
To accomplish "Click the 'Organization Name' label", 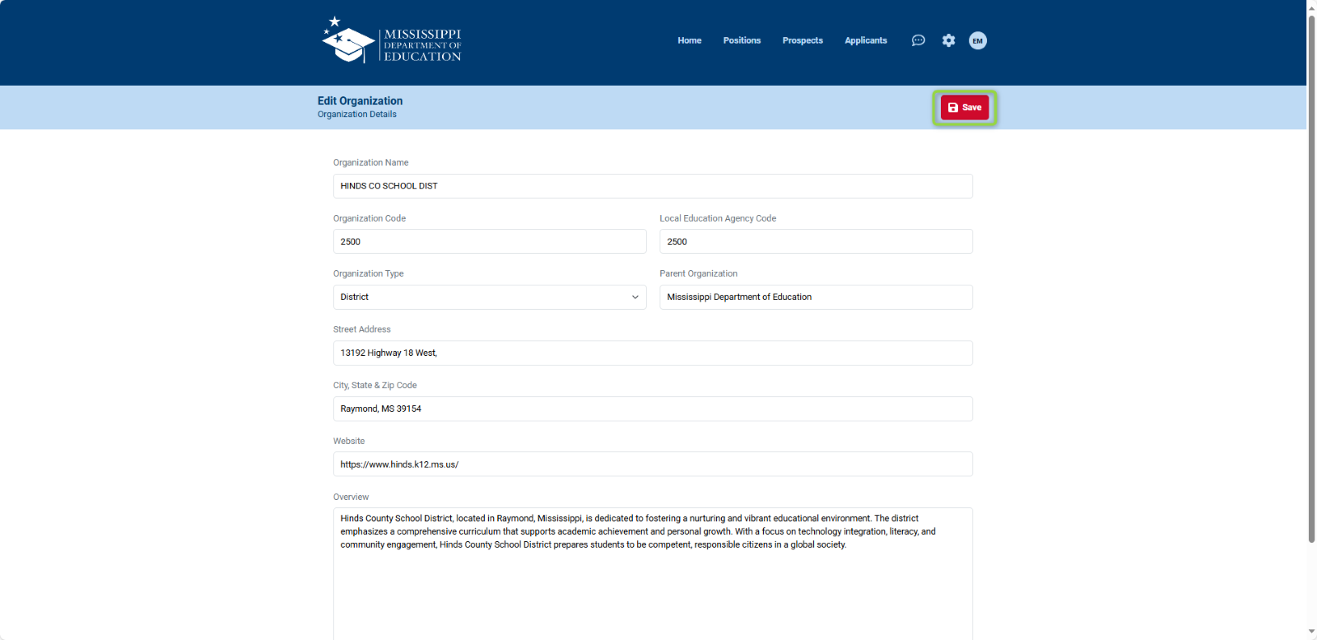I will point(370,162).
